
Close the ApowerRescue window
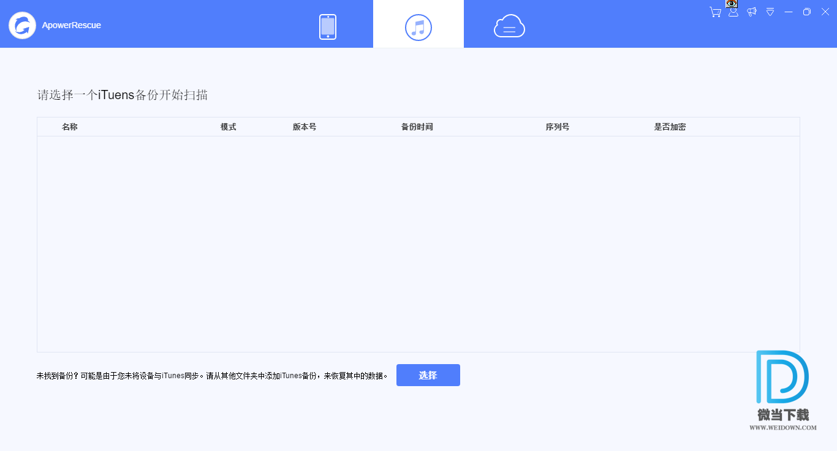825,12
